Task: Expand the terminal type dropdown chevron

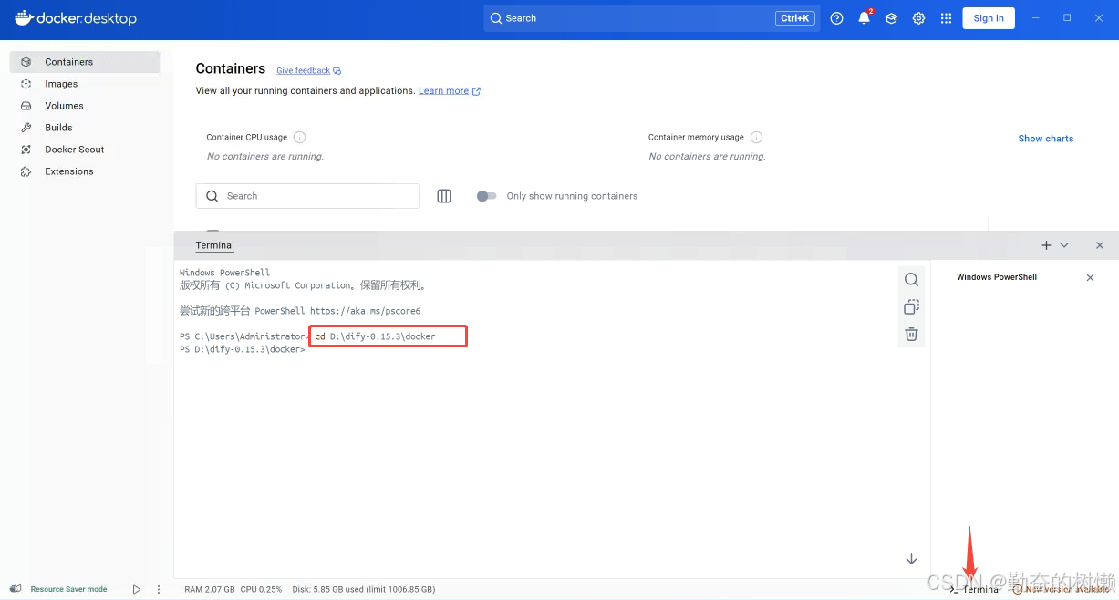Action: pyautogui.click(x=1064, y=245)
